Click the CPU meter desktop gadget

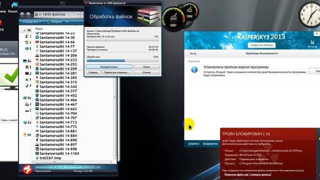point(173,19)
